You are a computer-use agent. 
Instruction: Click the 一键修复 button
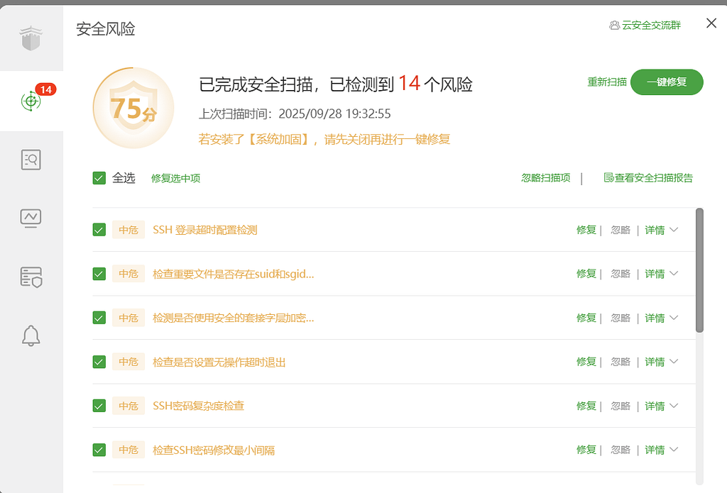coord(667,82)
